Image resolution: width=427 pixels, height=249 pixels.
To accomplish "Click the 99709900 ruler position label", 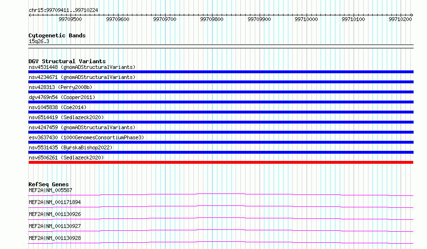I will pos(259,19).
